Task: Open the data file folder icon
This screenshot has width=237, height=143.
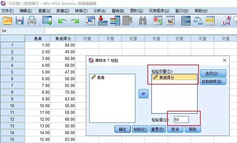Action: click(7, 21)
